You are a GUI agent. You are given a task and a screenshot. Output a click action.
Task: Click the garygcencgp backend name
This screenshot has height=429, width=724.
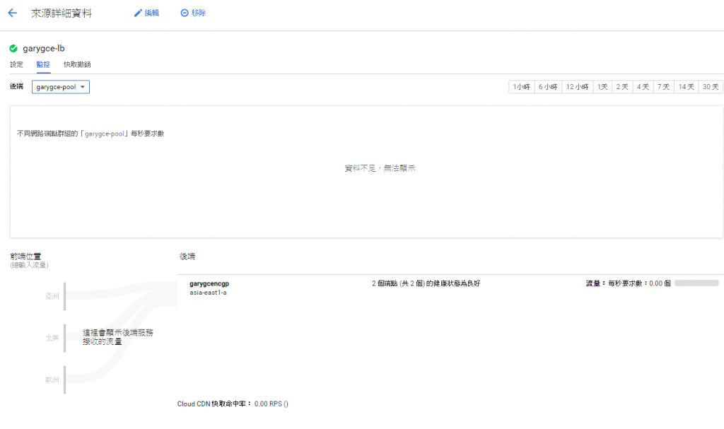click(209, 283)
